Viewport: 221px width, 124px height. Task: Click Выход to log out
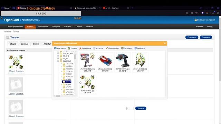pyautogui.click(x=210, y=27)
